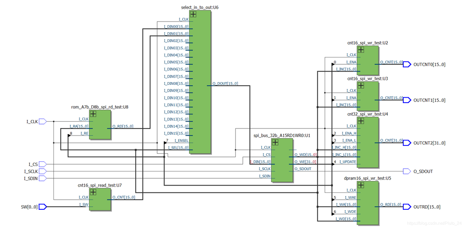Viewport: 464px width, 228px height.
Task: Click the cnt16_spi_wr_test:U3 instance title
Action: [x=368, y=78]
